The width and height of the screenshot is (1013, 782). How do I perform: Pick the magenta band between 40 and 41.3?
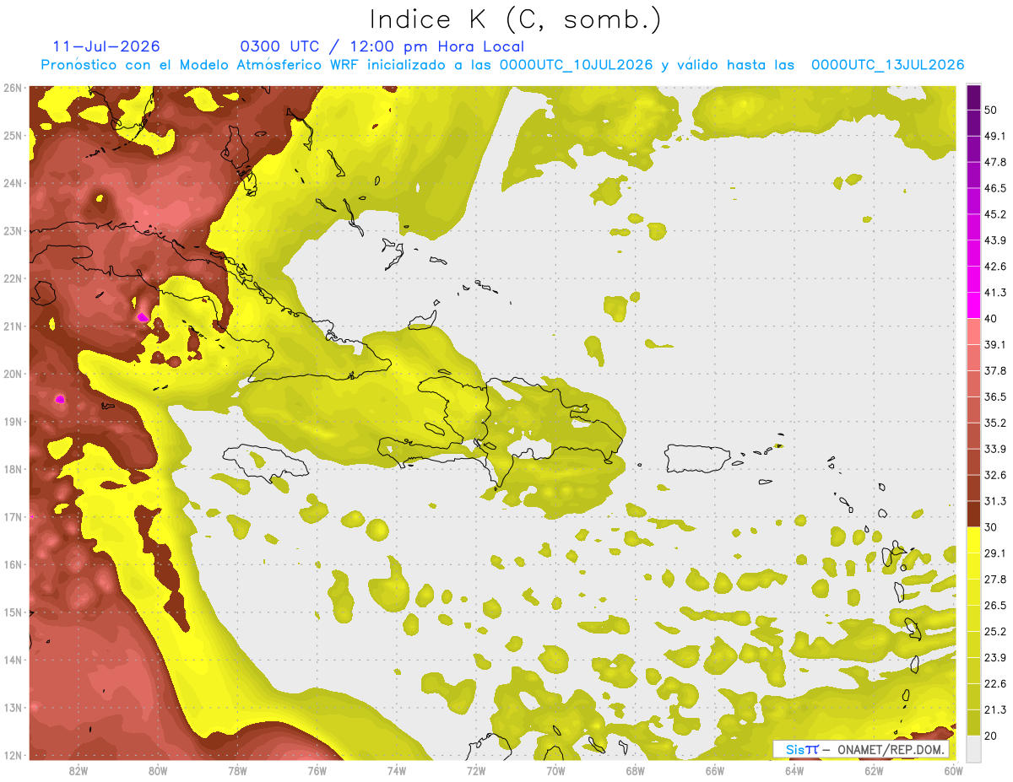[973, 305]
